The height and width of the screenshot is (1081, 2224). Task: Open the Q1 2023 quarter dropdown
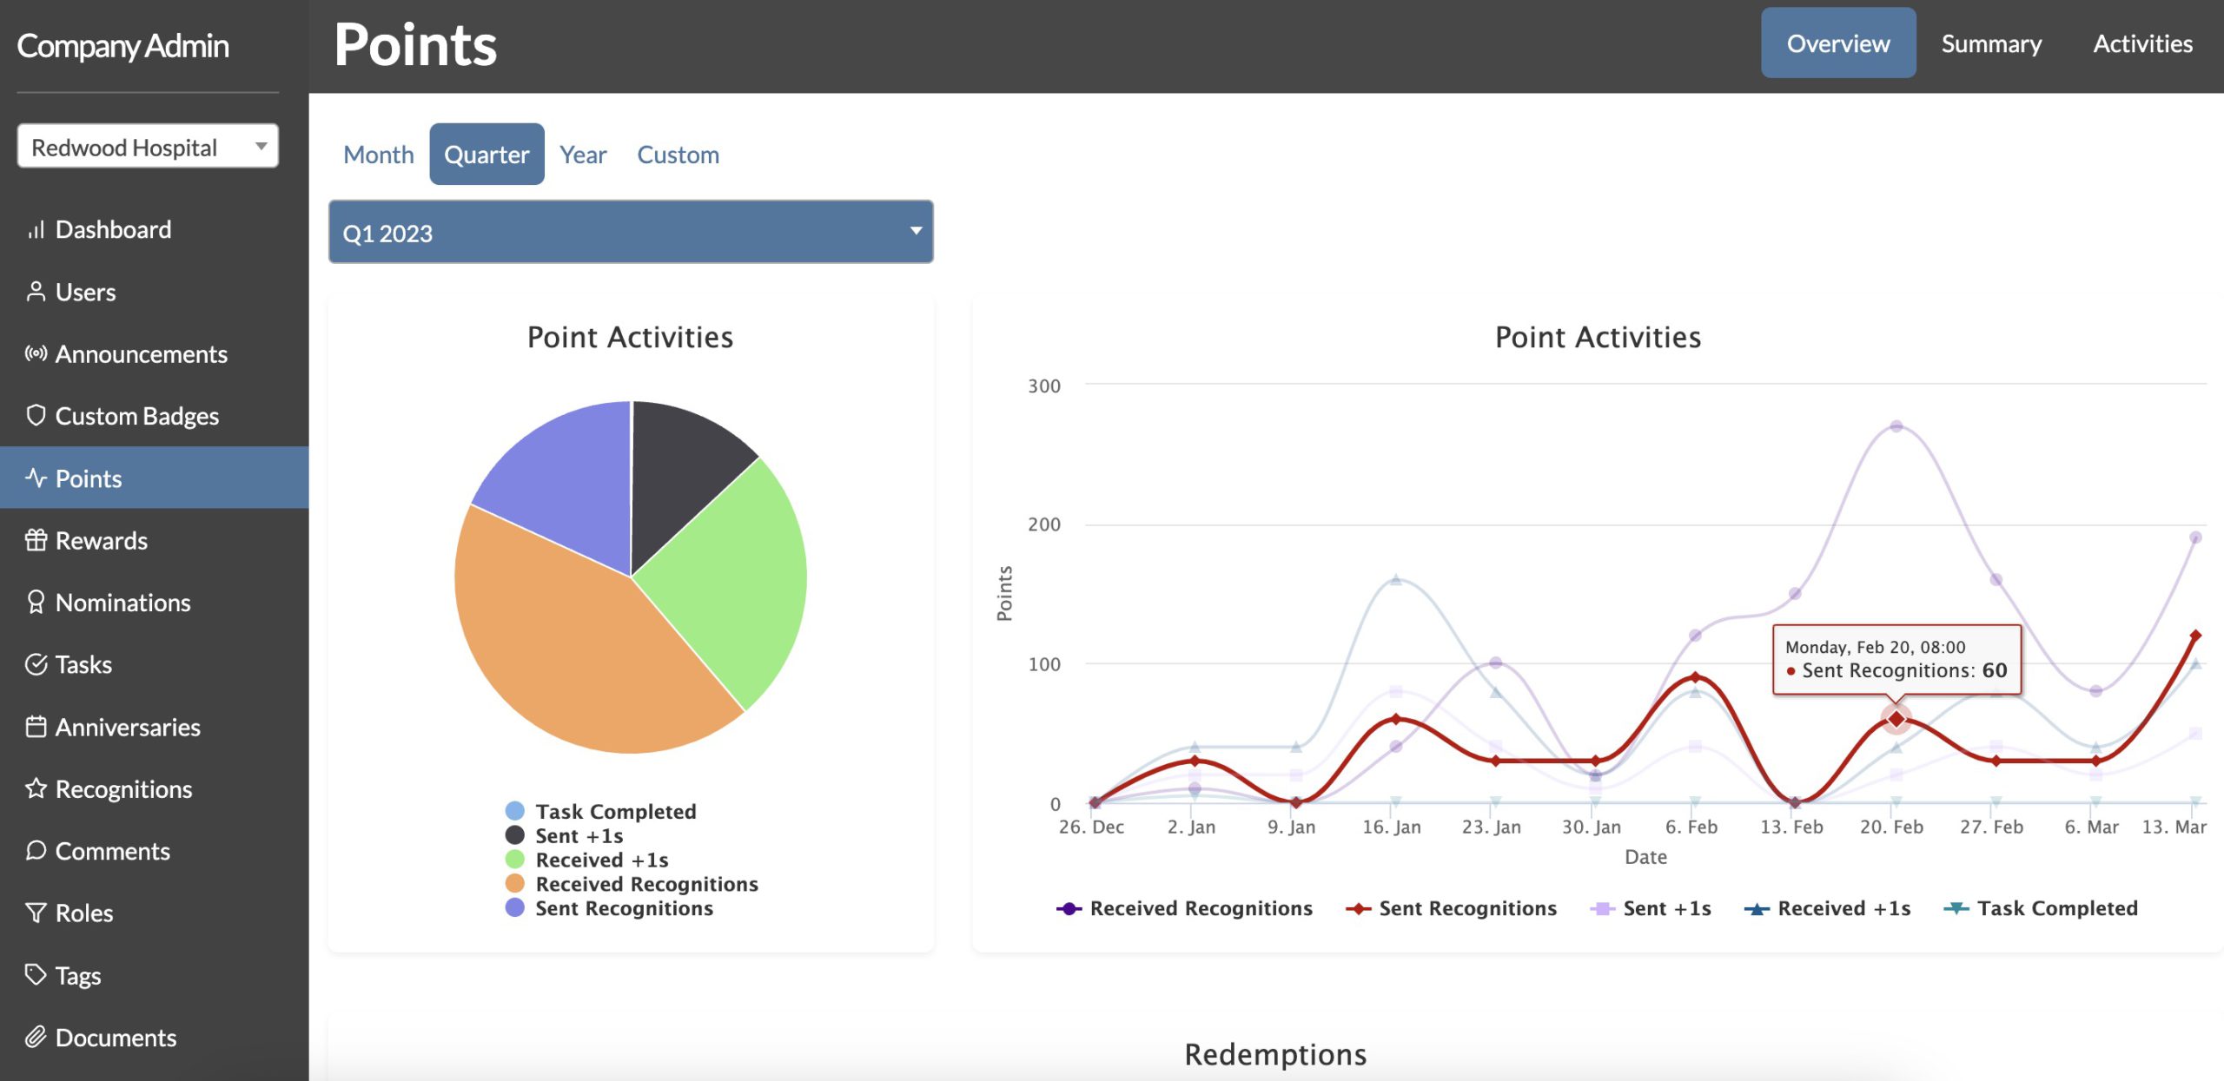tap(631, 231)
